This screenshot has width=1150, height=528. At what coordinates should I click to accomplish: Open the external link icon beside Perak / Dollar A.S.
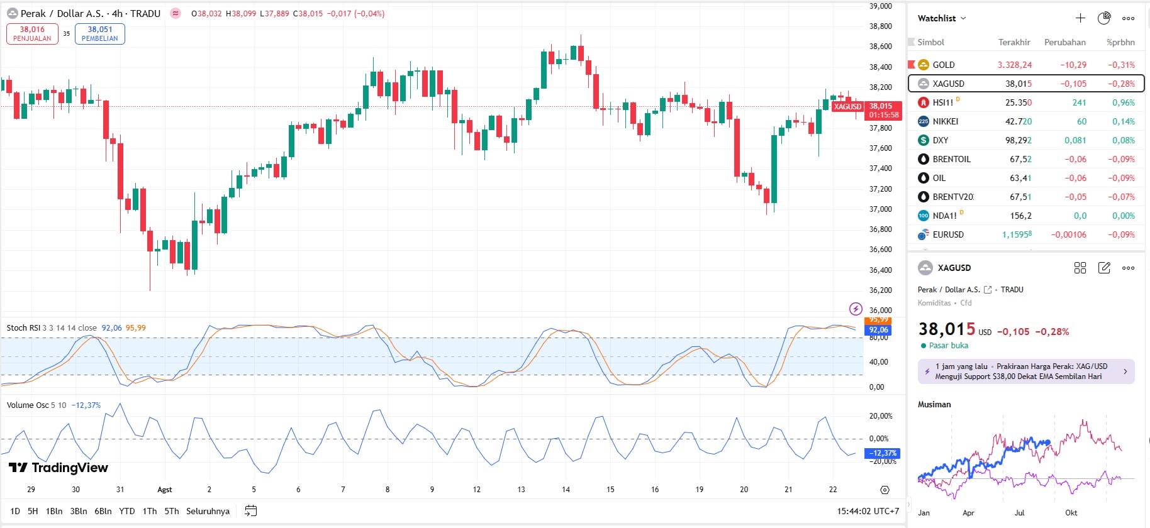988,290
